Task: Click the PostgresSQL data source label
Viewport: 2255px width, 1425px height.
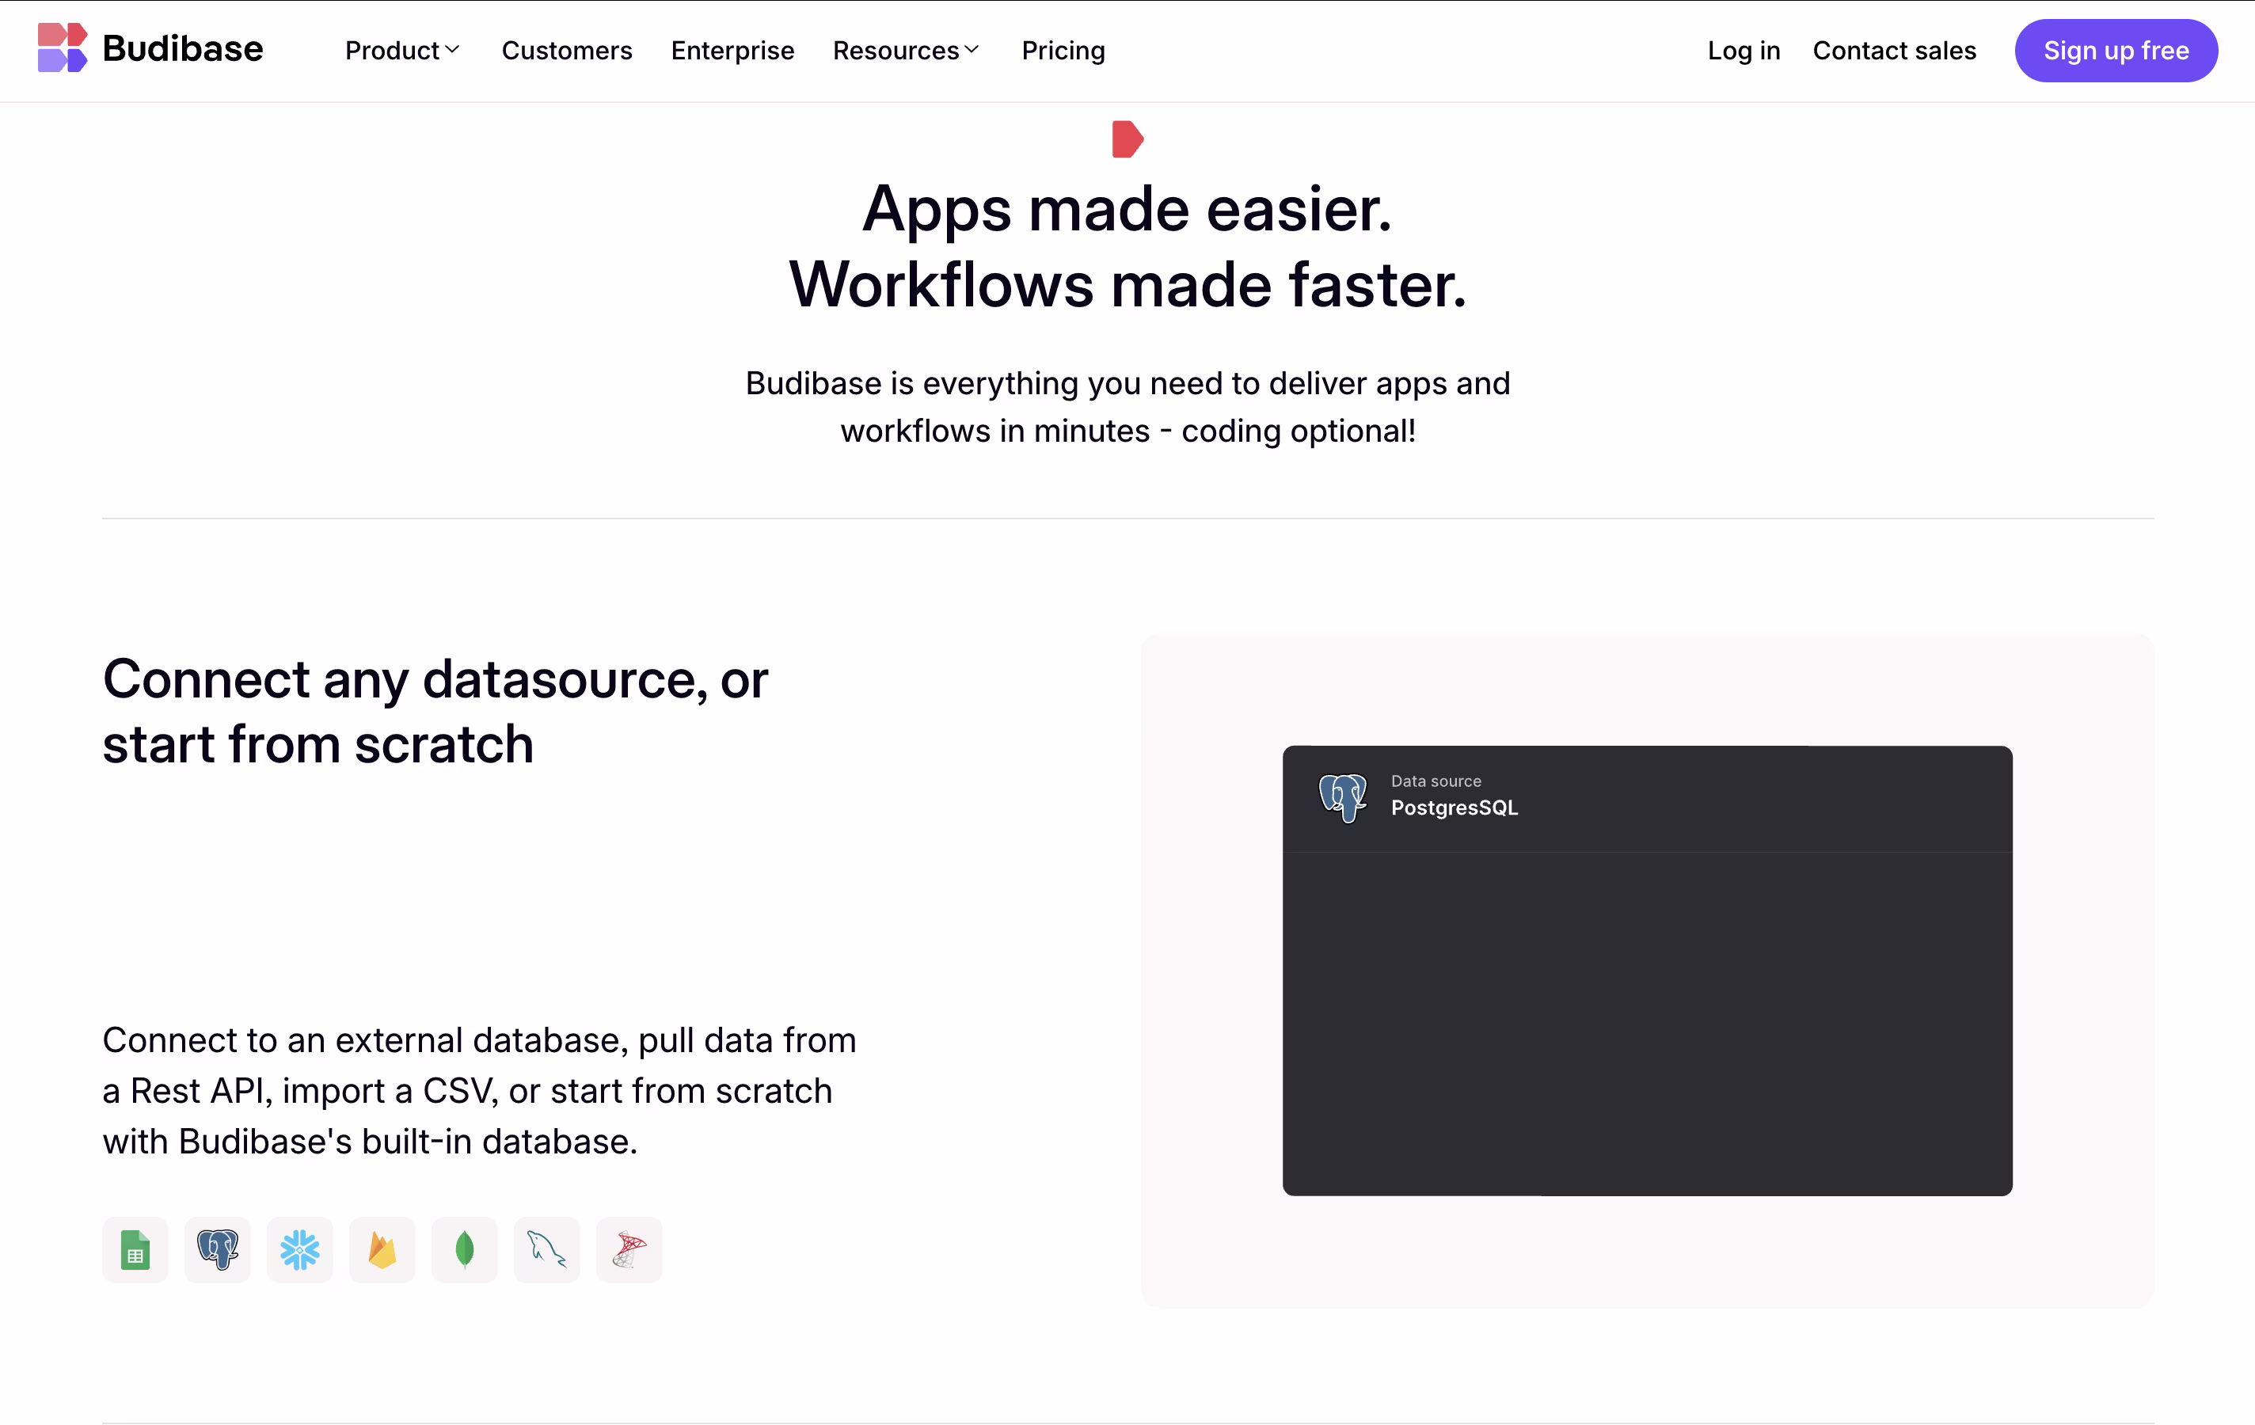Action: (x=1455, y=808)
